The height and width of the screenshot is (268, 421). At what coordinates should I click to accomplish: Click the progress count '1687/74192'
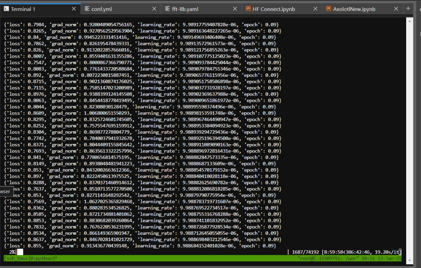(305, 252)
